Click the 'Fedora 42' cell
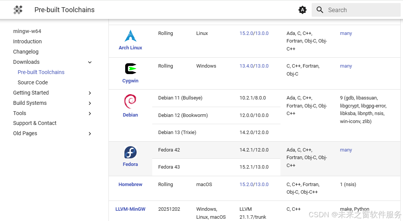The height and width of the screenshot is (221, 403). 169,150
